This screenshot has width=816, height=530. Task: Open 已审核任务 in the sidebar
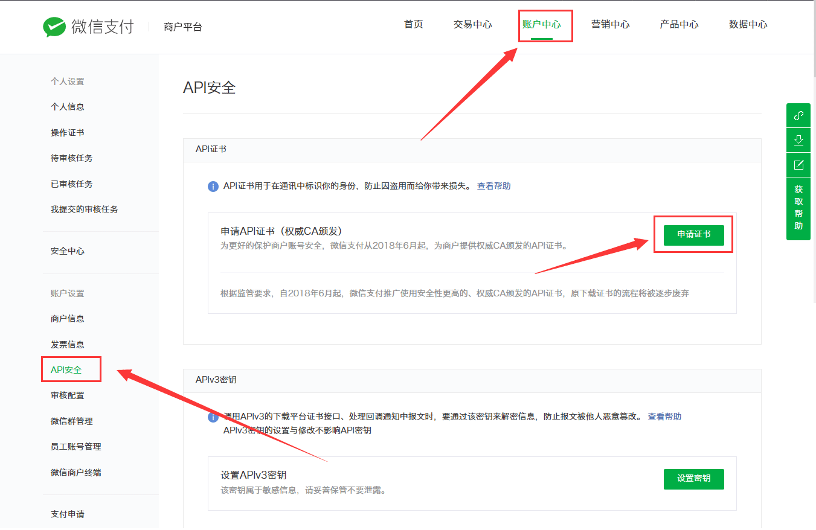[72, 184]
